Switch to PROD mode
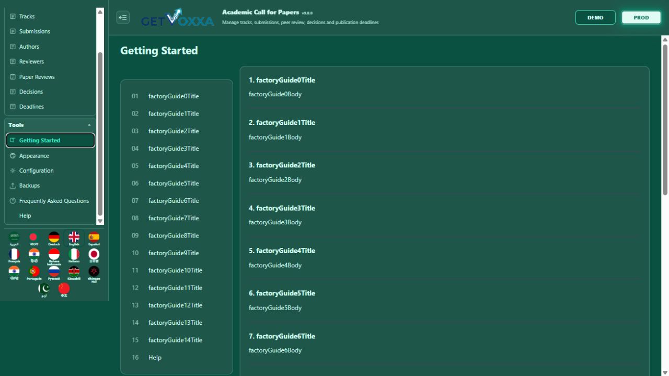669x376 pixels. coord(641,17)
